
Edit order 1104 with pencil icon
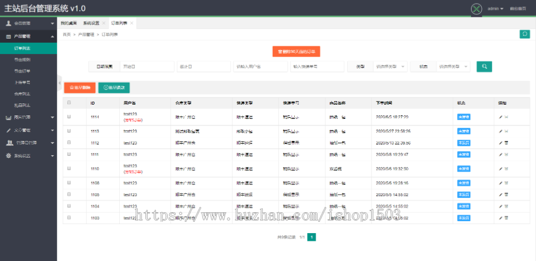point(500,206)
